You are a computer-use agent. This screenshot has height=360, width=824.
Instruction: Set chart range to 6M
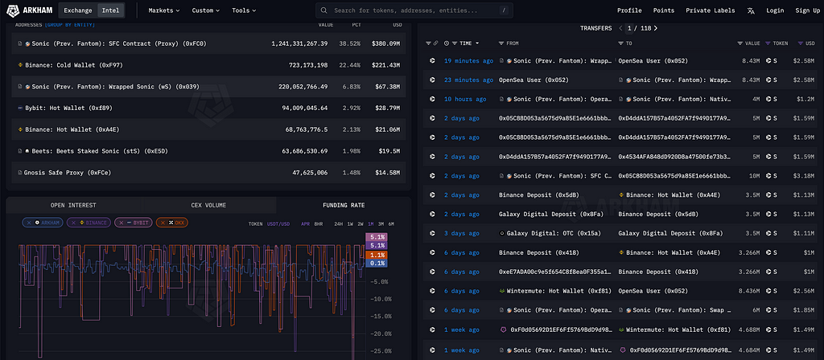(391, 224)
